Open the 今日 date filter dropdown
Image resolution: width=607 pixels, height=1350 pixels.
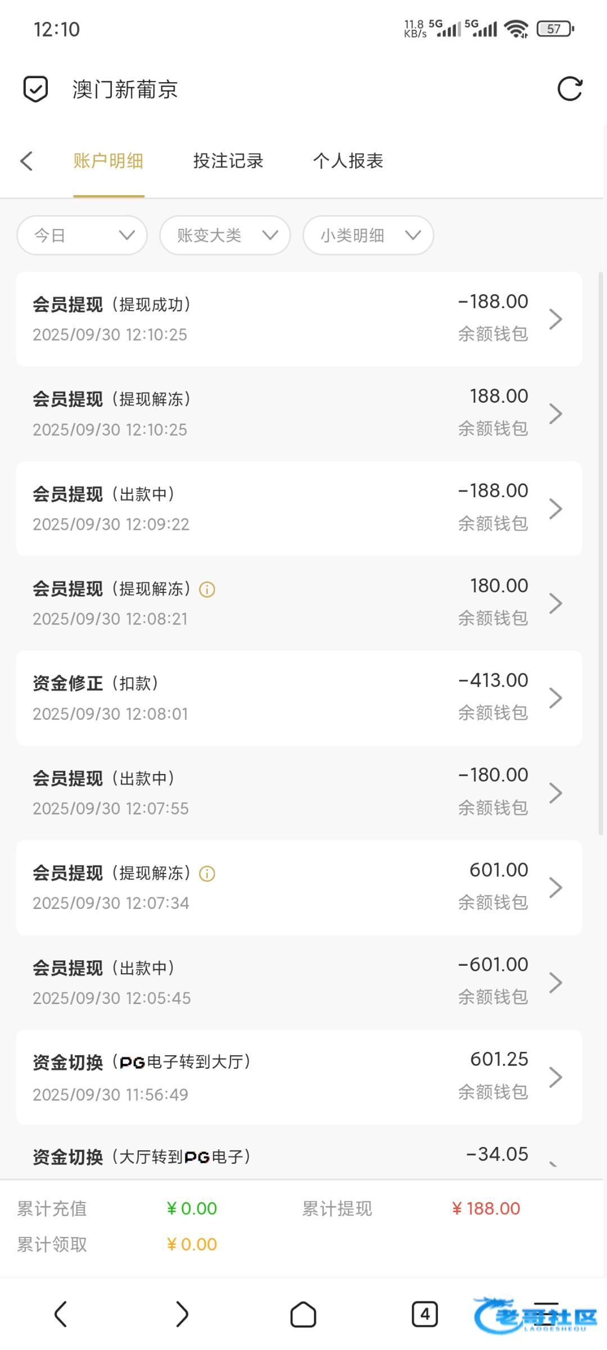coord(82,235)
